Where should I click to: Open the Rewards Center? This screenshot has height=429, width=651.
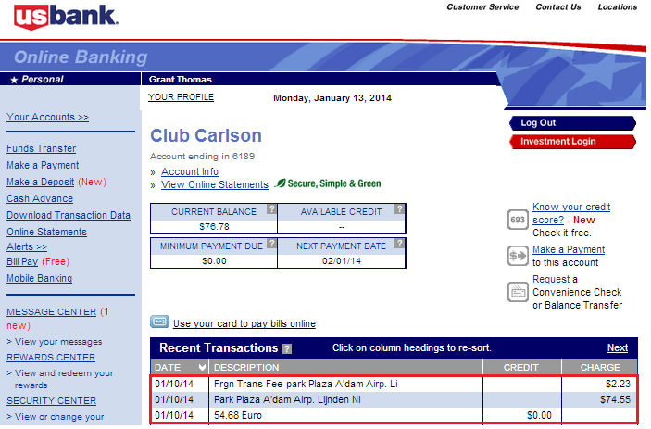(51, 358)
